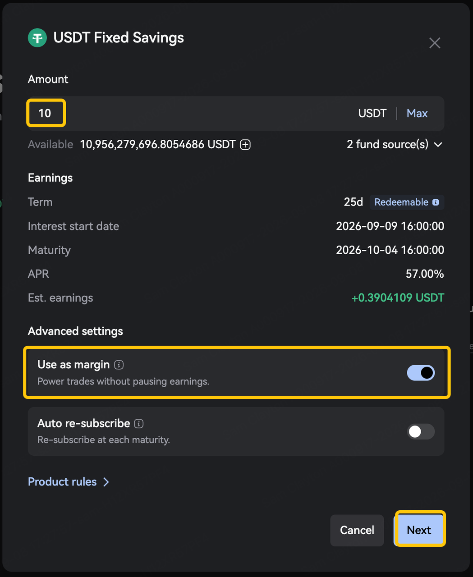The image size is (473, 577).
Task: Click Max to fill maximum amount
Action: (417, 113)
